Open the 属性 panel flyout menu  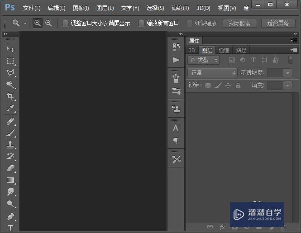(x=294, y=41)
